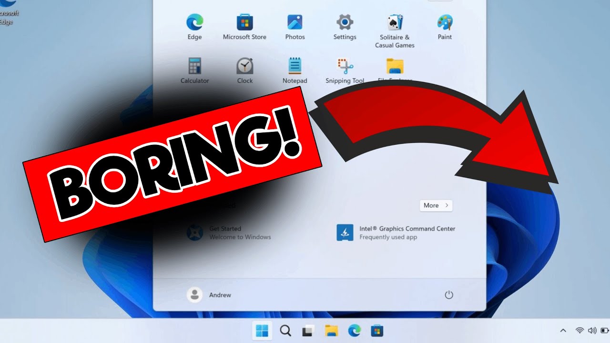Launch the Clock app
The image size is (610, 343).
click(x=245, y=71)
